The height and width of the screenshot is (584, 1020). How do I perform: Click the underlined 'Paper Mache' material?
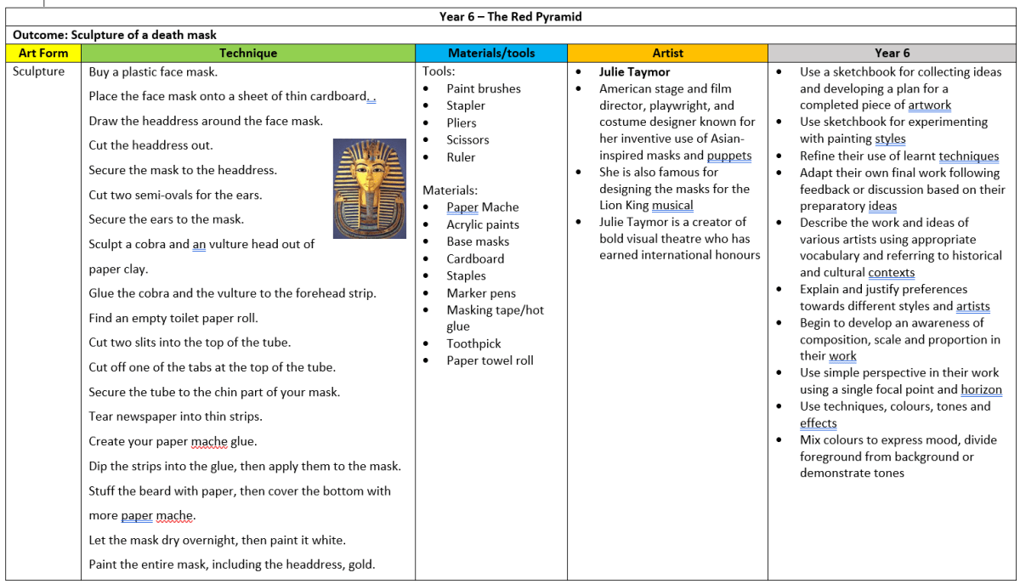[482, 207]
